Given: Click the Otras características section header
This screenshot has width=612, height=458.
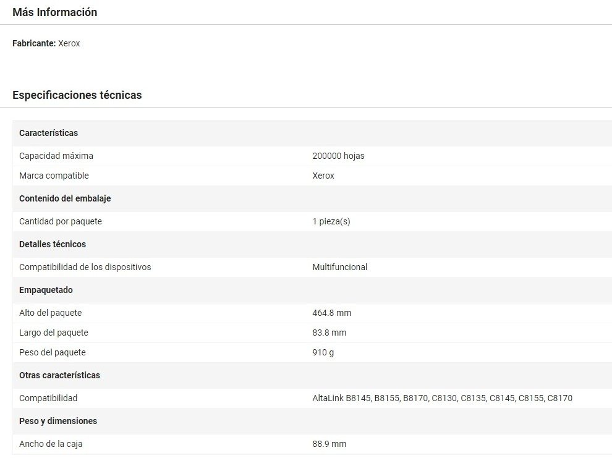Looking at the screenshot, I should 59,375.
